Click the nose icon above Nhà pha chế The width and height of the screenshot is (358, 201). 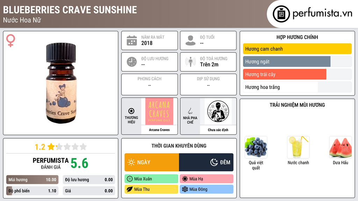coord(190,111)
